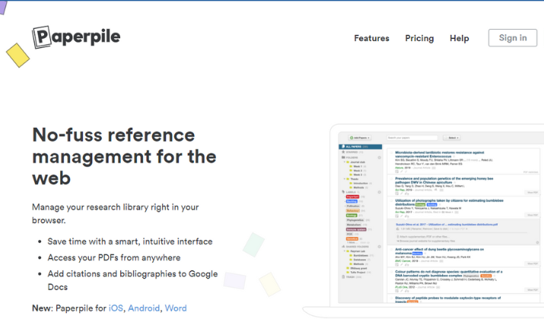Click the Search your papers field
The image size is (544, 319).
pyautogui.click(x=412, y=137)
